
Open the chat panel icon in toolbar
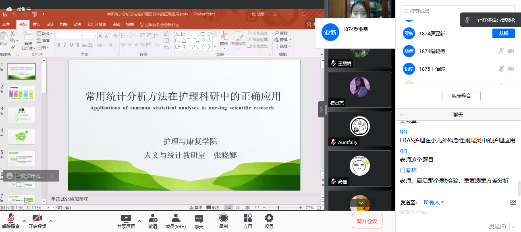tap(199, 218)
